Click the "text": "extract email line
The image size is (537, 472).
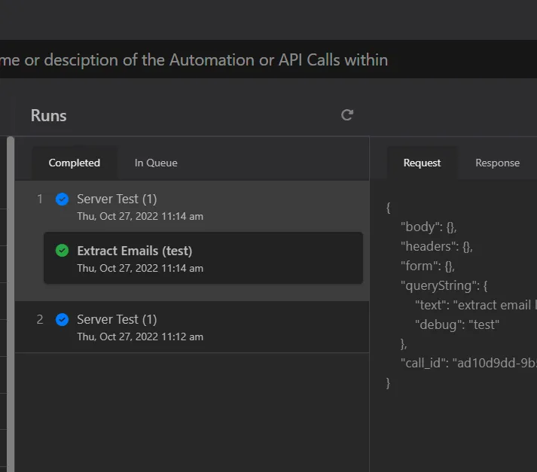point(475,305)
